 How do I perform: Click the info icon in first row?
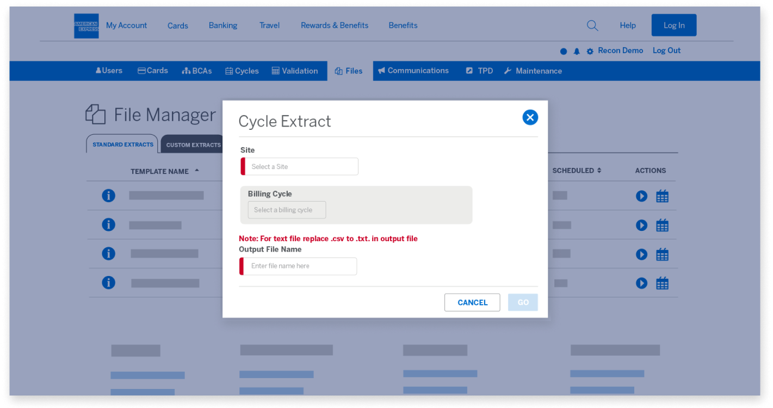pos(109,196)
